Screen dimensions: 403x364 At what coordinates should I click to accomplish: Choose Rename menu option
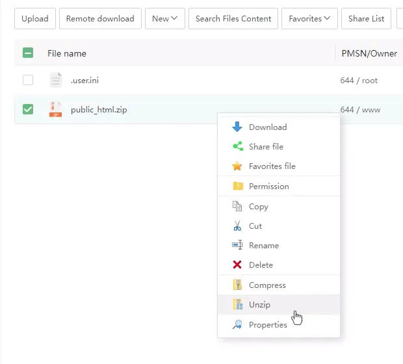[279, 246]
